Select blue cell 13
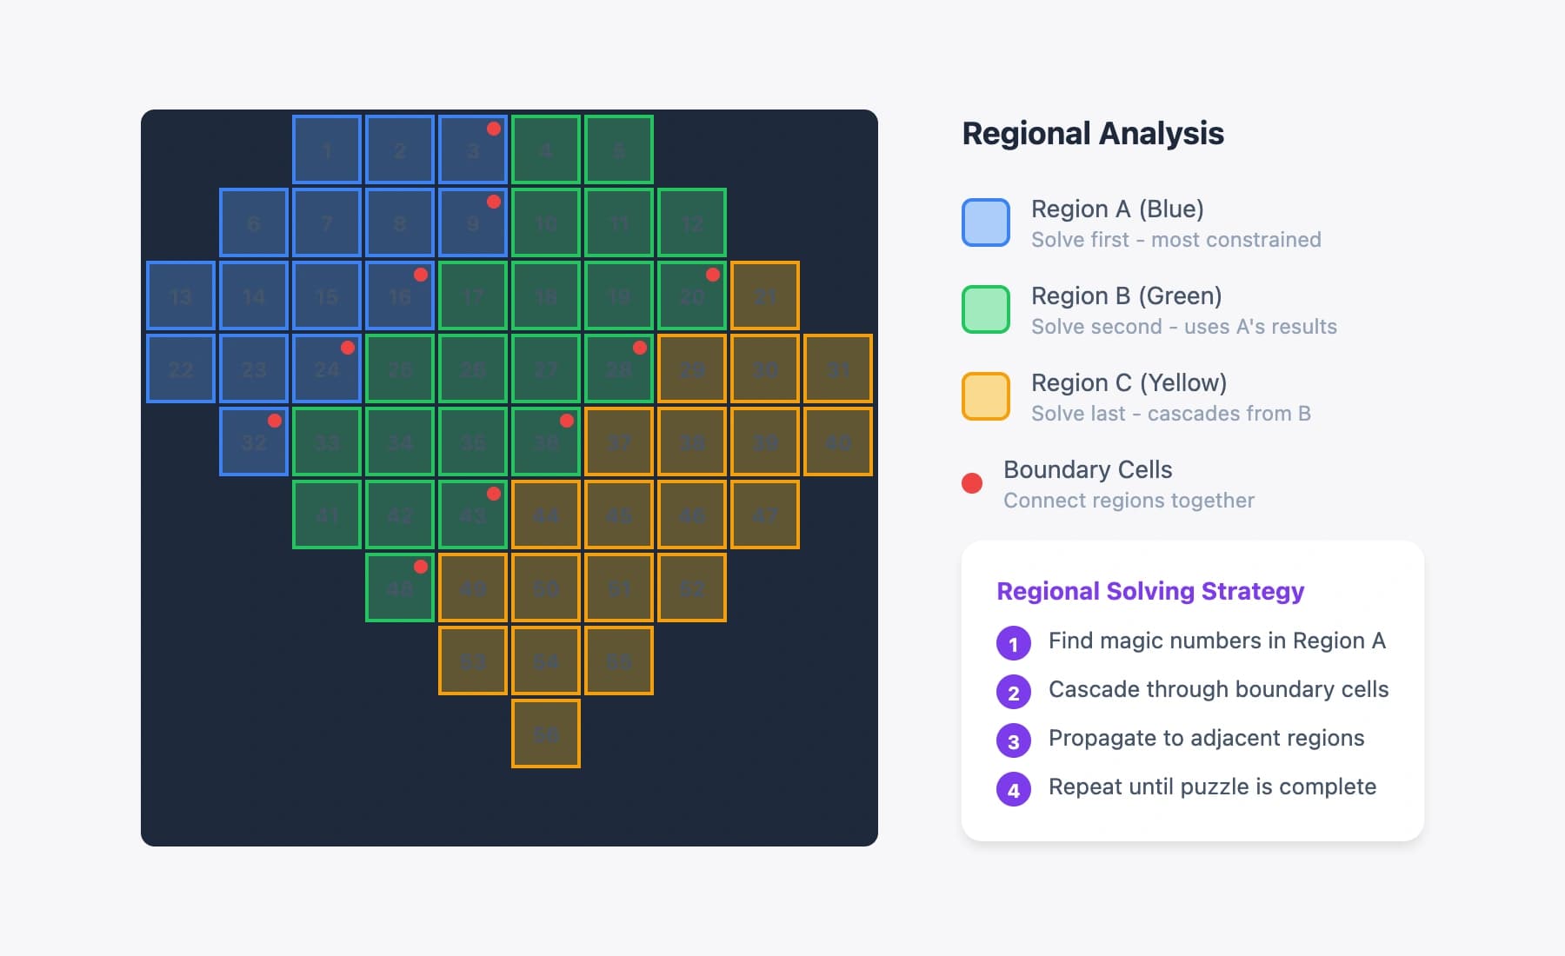 coord(181,295)
